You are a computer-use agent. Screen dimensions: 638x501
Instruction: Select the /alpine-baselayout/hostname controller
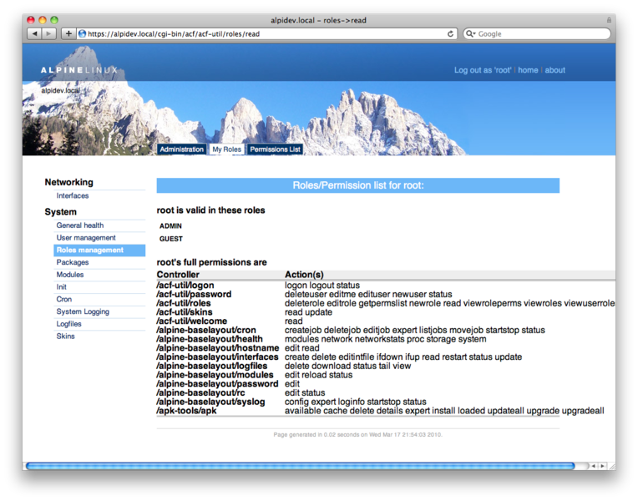pos(218,348)
